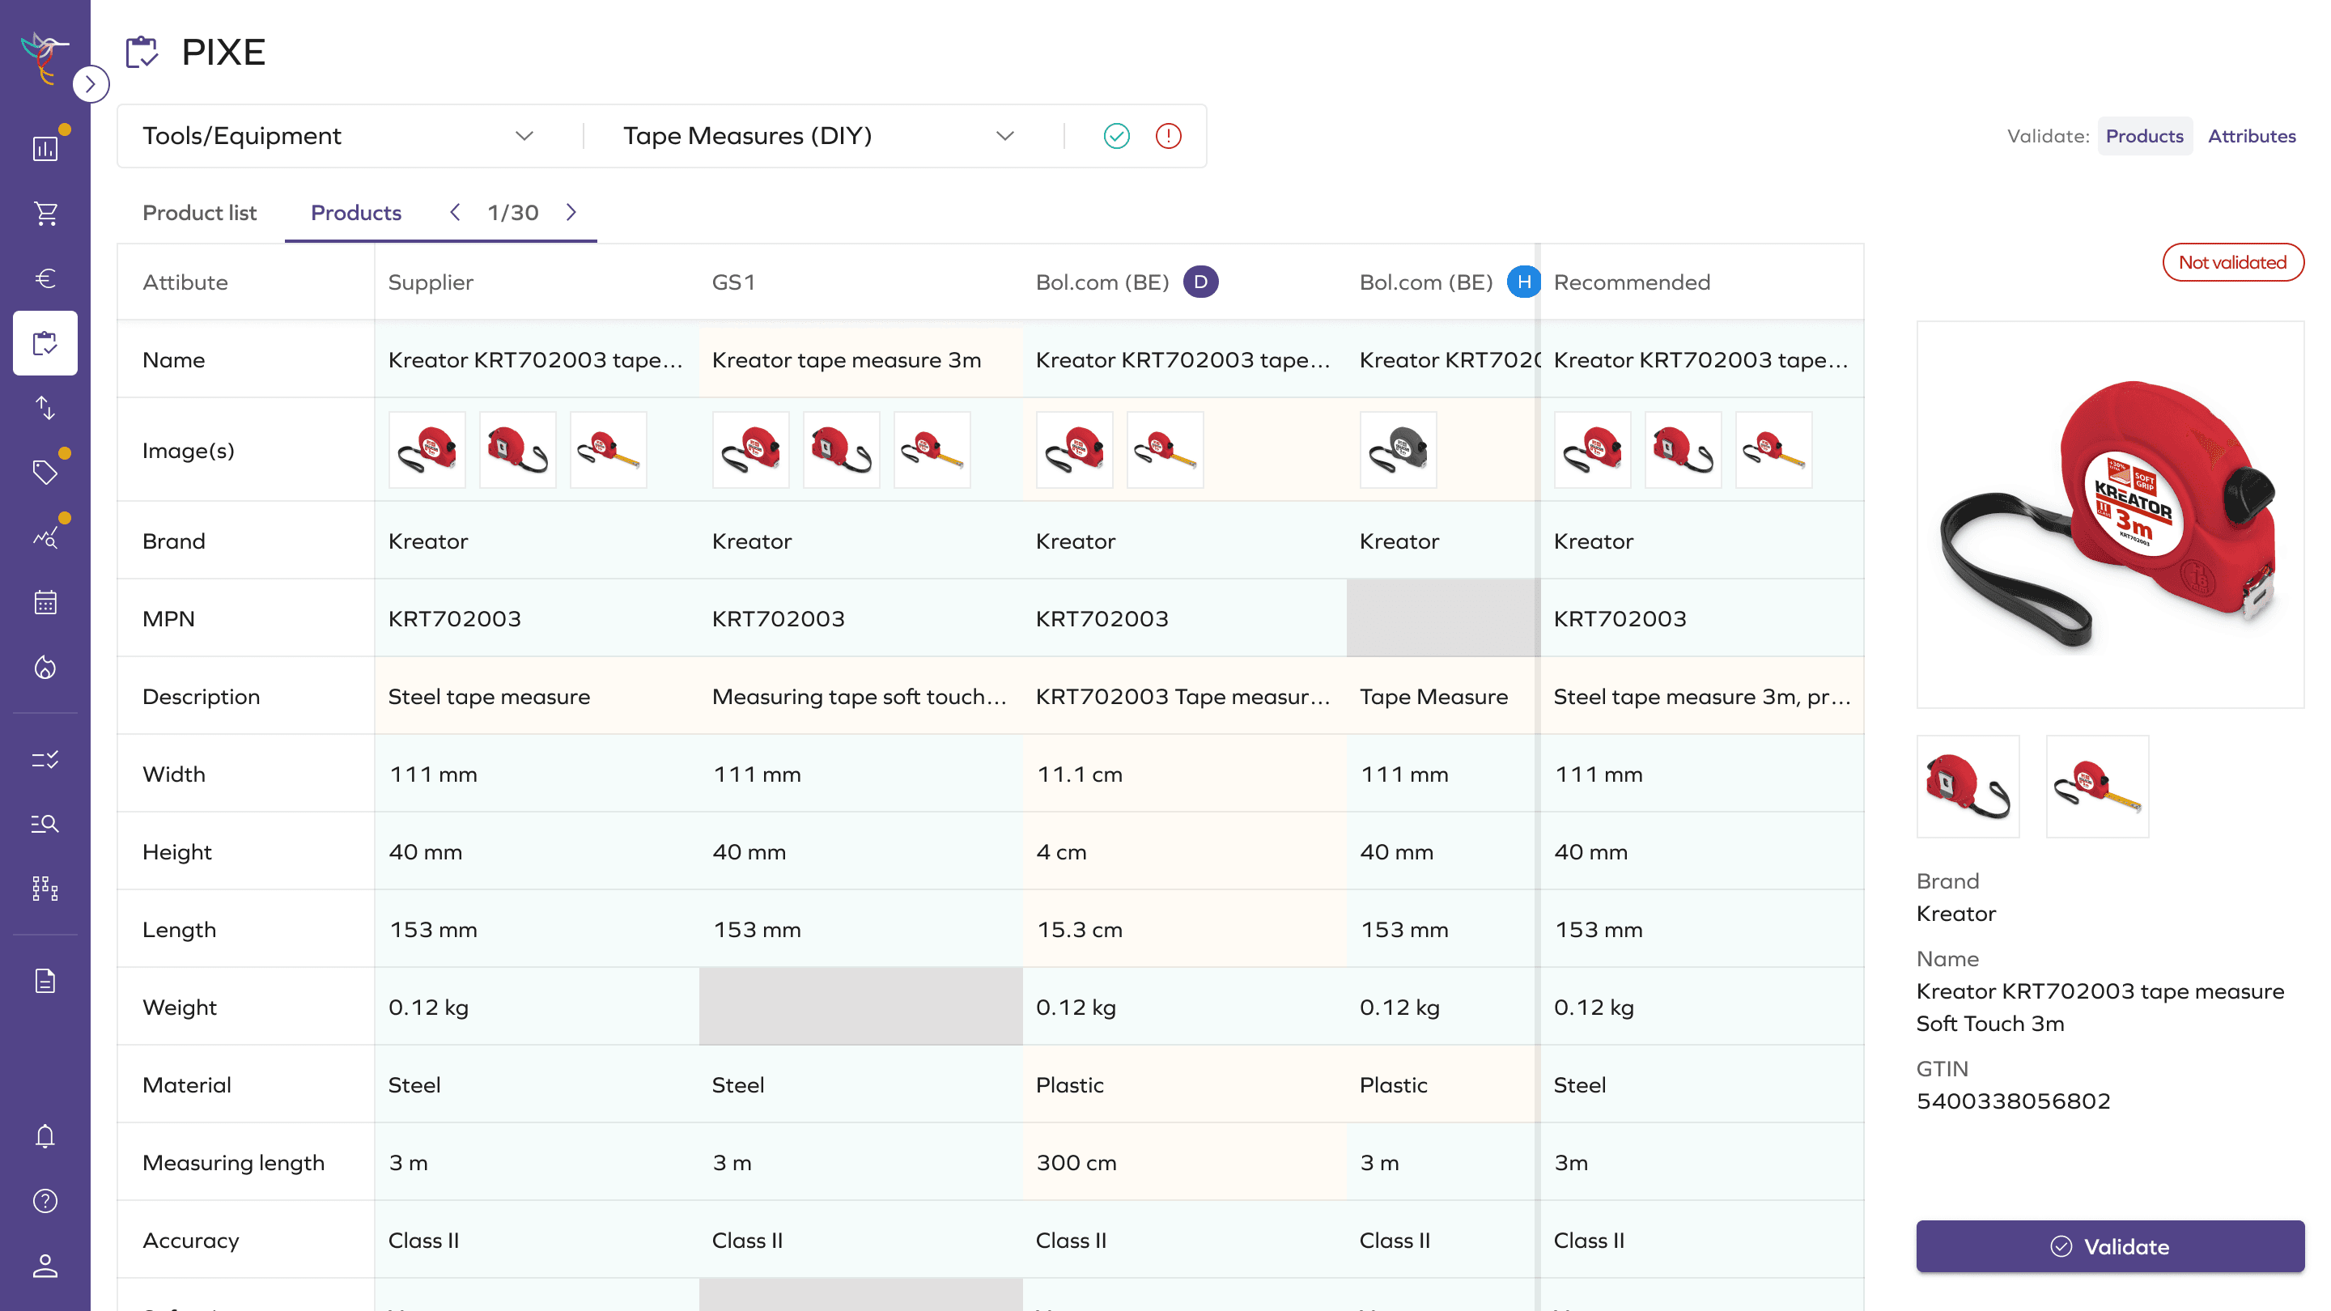Go to next product with arrow
Viewport: 2331px width, 1311px height.
(x=571, y=212)
